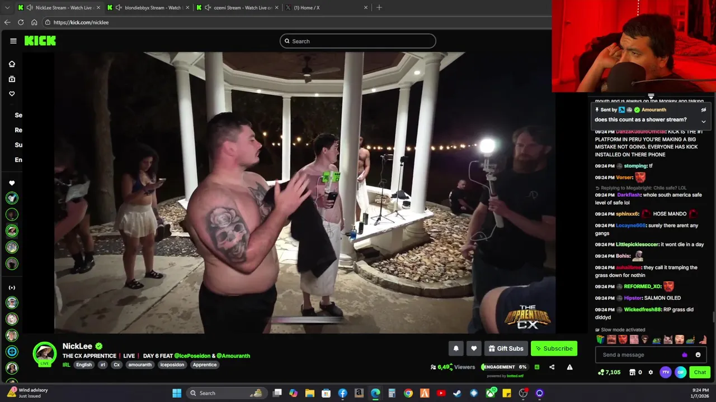Click the share icon under stream
This screenshot has height=402, width=716.
(x=552, y=367)
